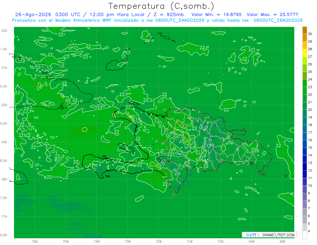
Task: Select initialization time "0600UTC_24AGO2026"
Action: coord(180,20)
